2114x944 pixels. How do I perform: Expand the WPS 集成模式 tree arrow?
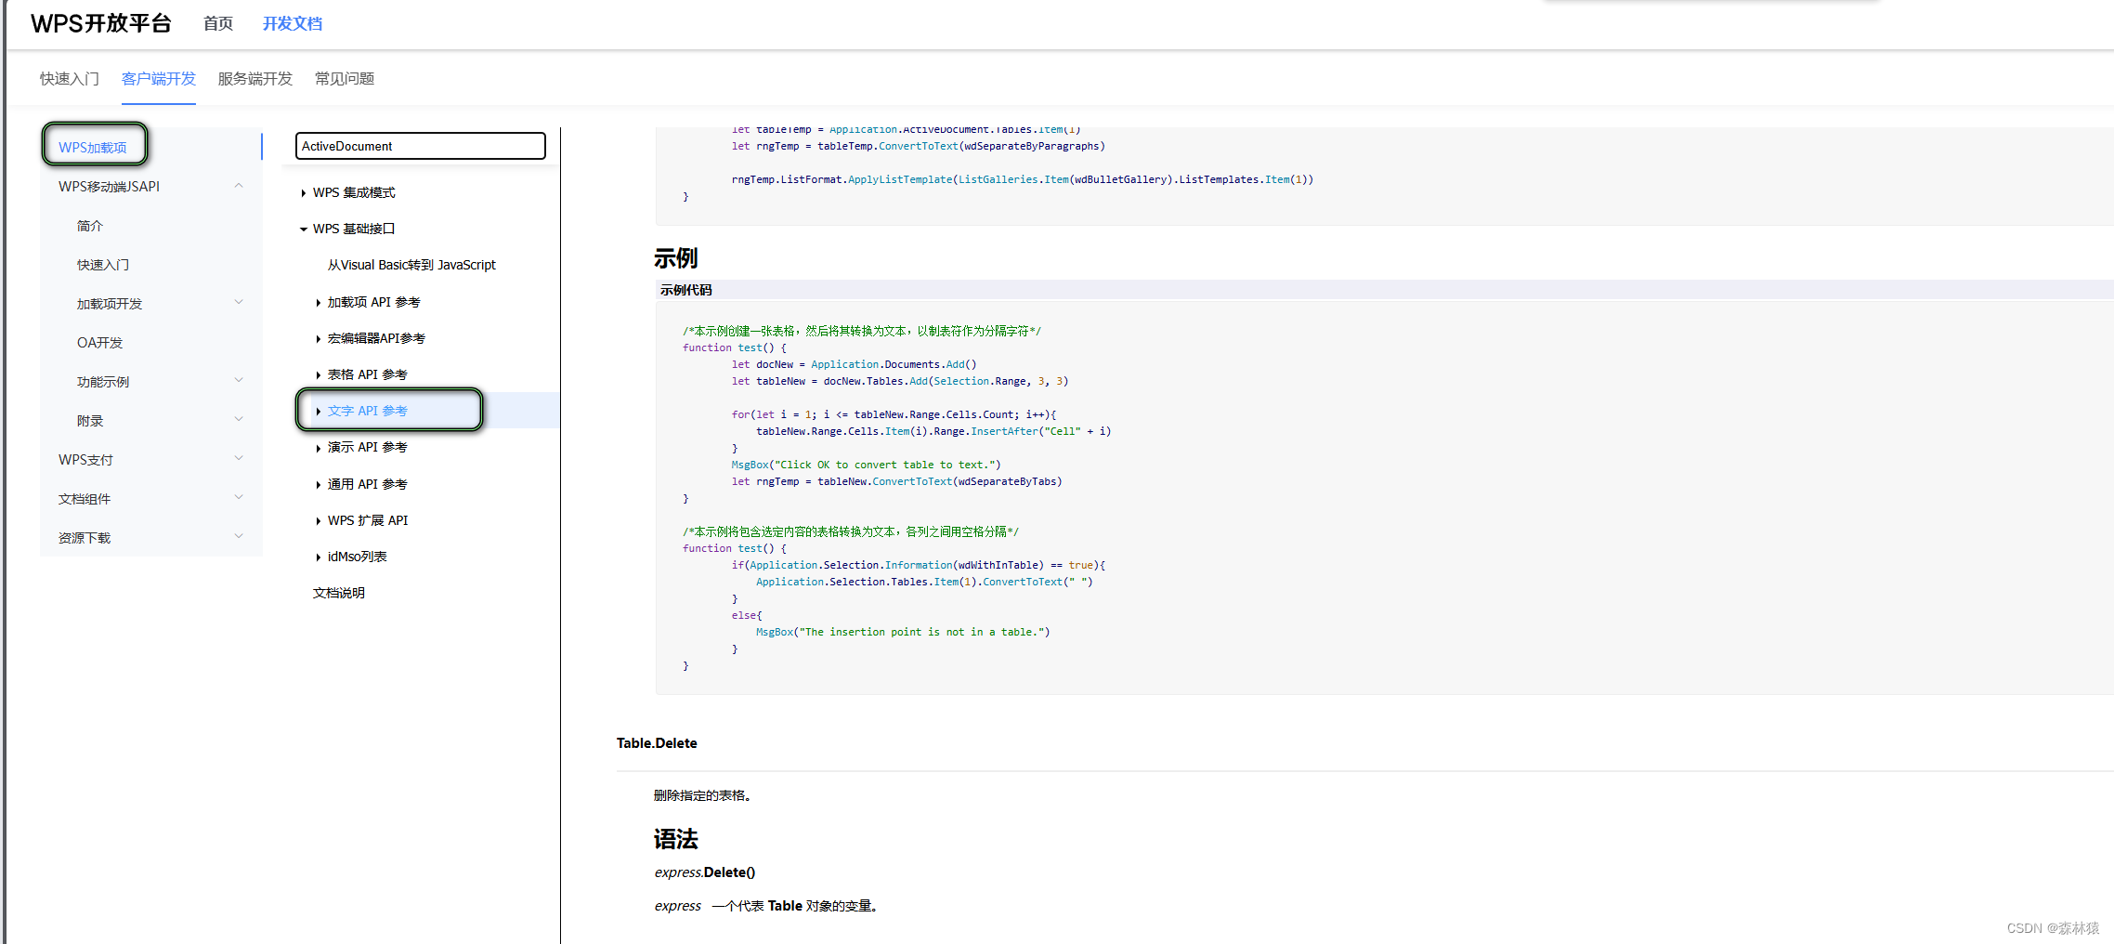pyautogui.click(x=304, y=193)
